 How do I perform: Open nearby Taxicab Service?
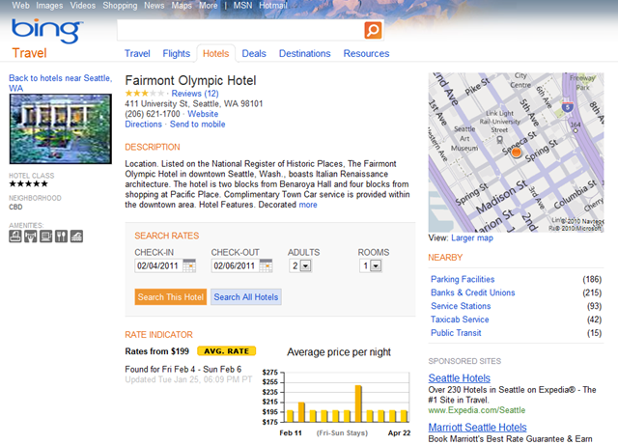[x=460, y=320]
